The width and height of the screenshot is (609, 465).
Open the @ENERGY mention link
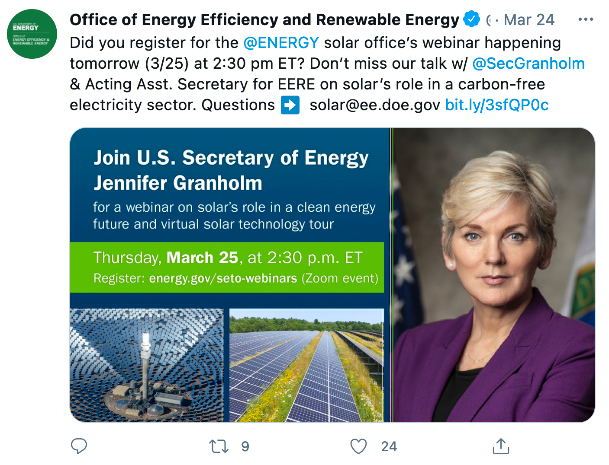281,43
